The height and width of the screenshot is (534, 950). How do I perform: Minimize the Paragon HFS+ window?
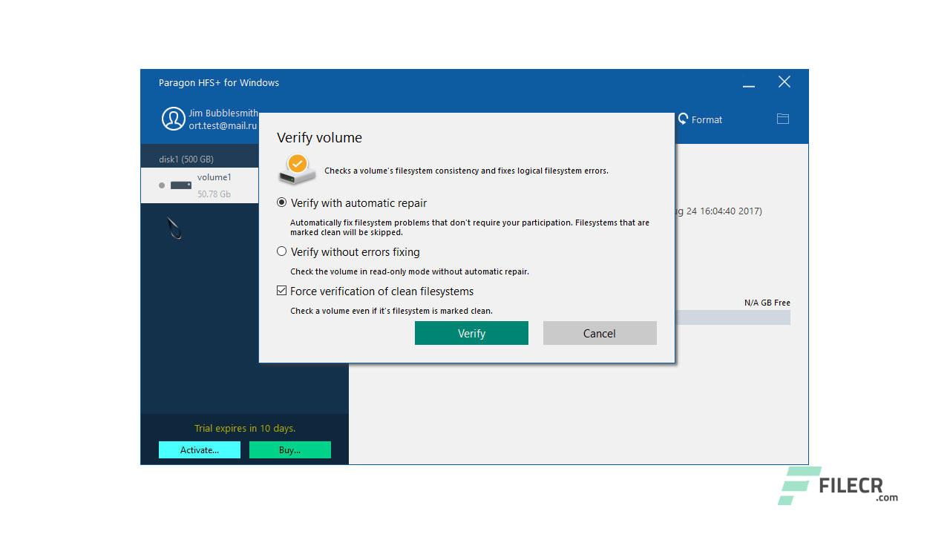coord(749,86)
